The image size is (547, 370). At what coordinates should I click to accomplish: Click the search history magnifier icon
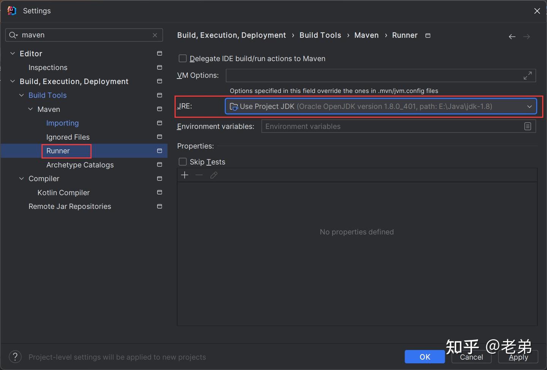(x=13, y=35)
